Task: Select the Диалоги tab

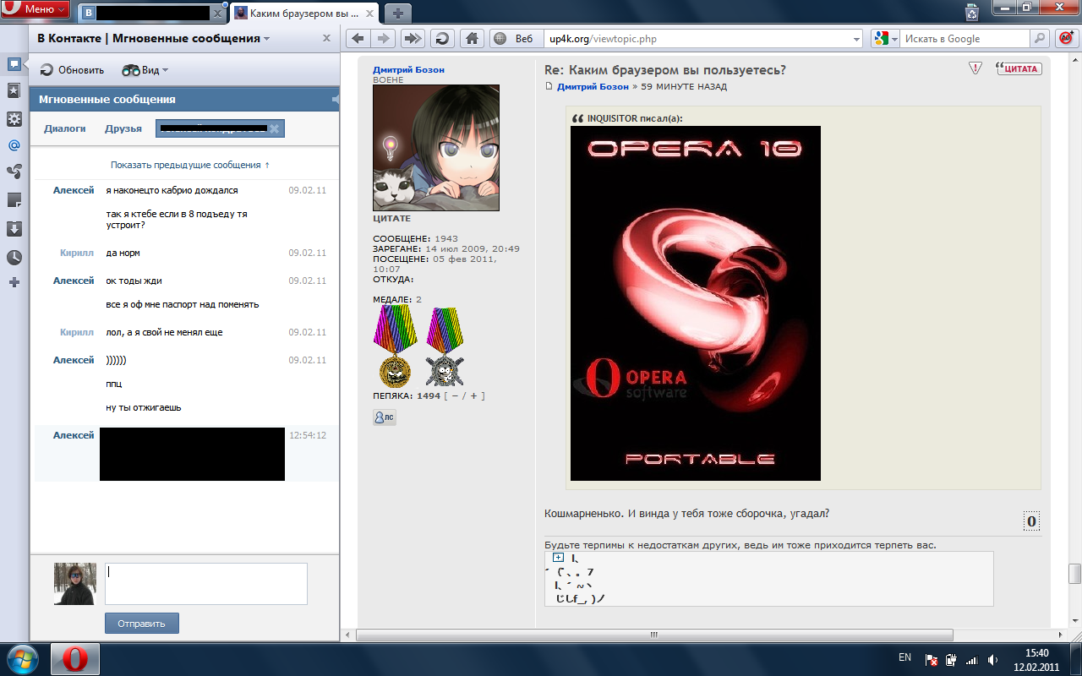Action: coord(65,128)
